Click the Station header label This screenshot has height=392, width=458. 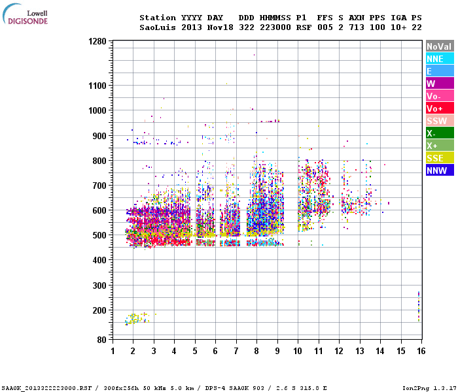coord(158,18)
